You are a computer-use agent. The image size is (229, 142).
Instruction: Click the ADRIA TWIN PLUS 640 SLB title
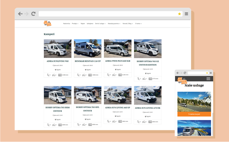click(x=118, y=61)
